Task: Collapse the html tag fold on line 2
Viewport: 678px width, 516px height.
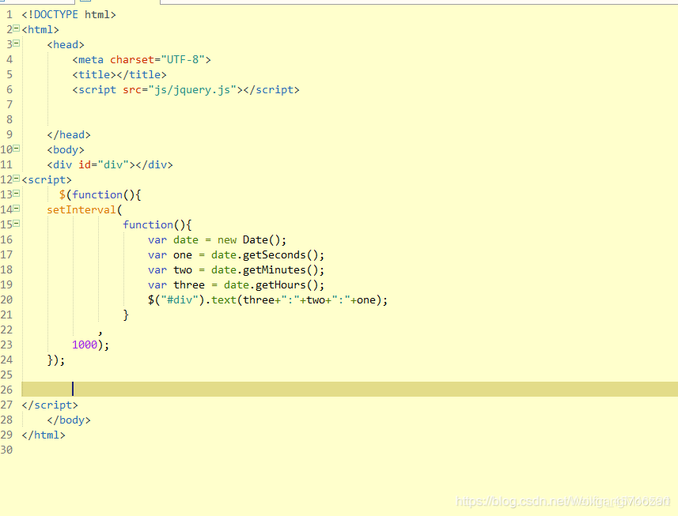Action: [x=17, y=28]
